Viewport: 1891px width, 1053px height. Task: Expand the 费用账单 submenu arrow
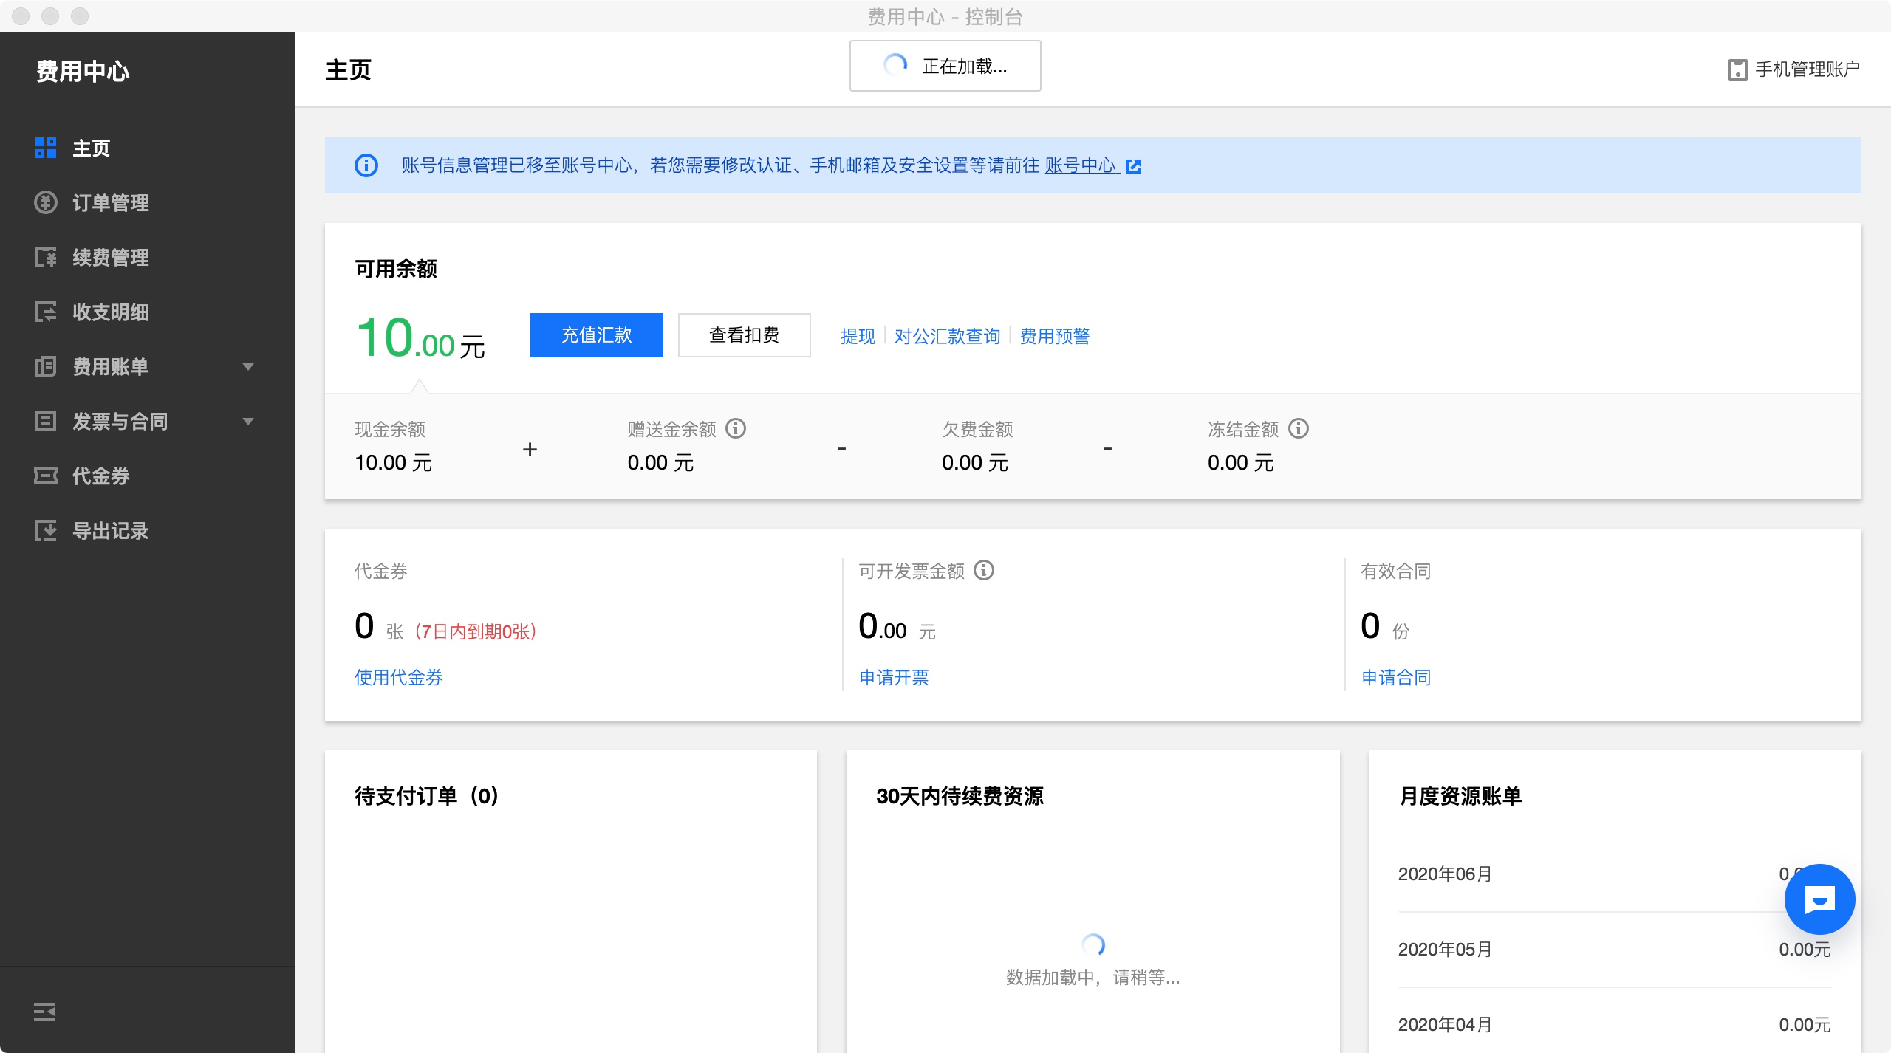[x=248, y=366]
